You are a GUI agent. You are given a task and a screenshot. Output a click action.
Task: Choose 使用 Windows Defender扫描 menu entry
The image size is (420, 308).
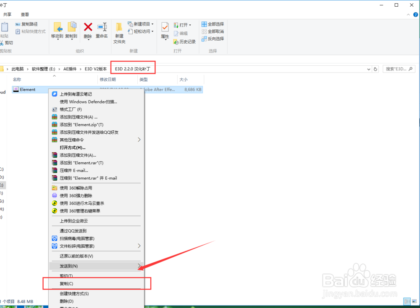coord(97,101)
